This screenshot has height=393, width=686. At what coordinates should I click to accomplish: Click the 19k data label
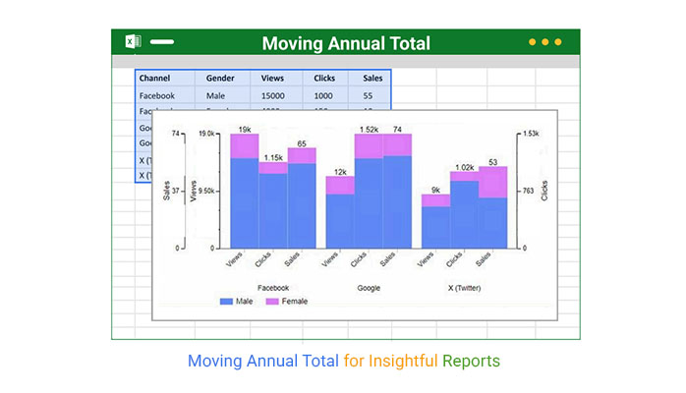point(245,130)
